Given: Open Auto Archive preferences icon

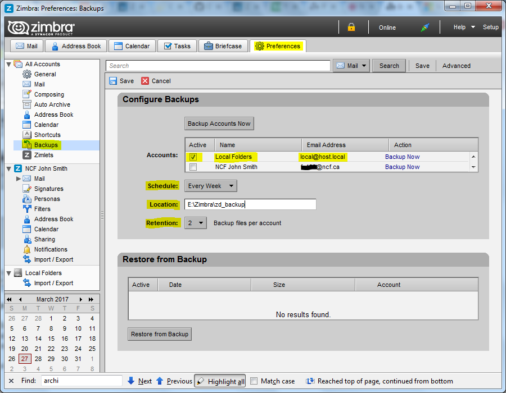Looking at the screenshot, I should coord(27,104).
